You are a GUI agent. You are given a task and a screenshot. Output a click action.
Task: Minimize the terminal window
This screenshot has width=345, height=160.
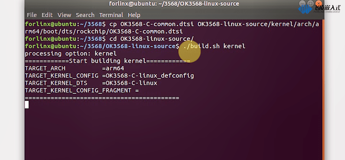tap(303, 4)
